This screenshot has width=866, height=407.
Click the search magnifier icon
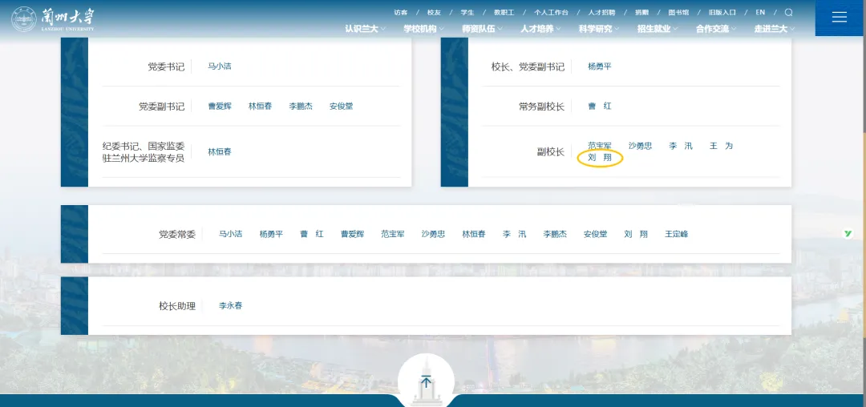tap(789, 13)
